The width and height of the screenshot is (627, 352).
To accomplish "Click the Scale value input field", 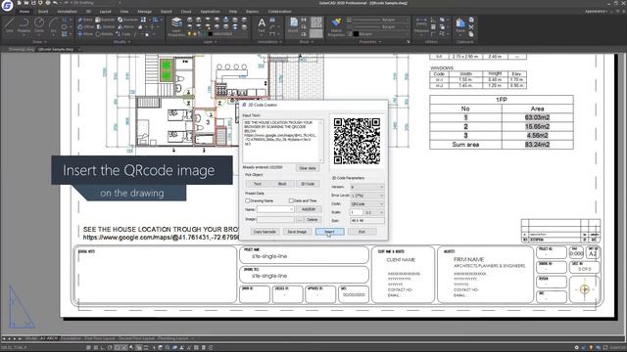I will pos(357,212).
